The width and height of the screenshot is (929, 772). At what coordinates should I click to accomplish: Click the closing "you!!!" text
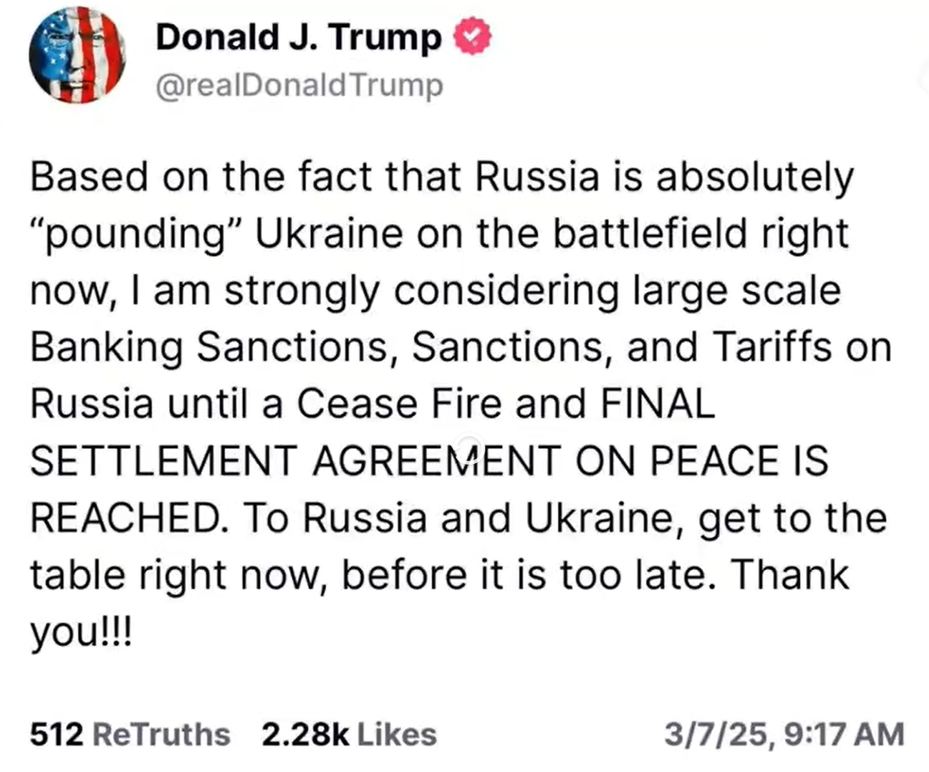click(81, 633)
